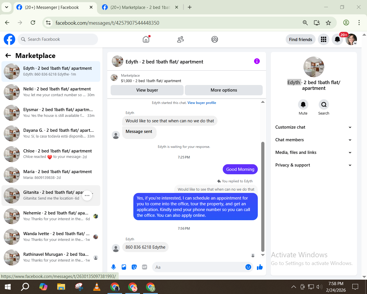Open the Wanda Ivette conversation
Image resolution: width=367 pixels, height=294 pixels.
click(51, 237)
